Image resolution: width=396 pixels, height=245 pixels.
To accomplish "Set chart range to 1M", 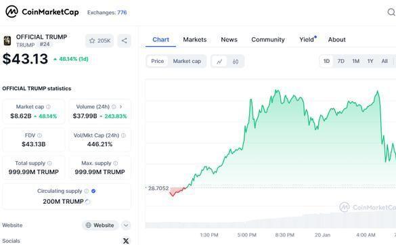I will pyautogui.click(x=356, y=62).
